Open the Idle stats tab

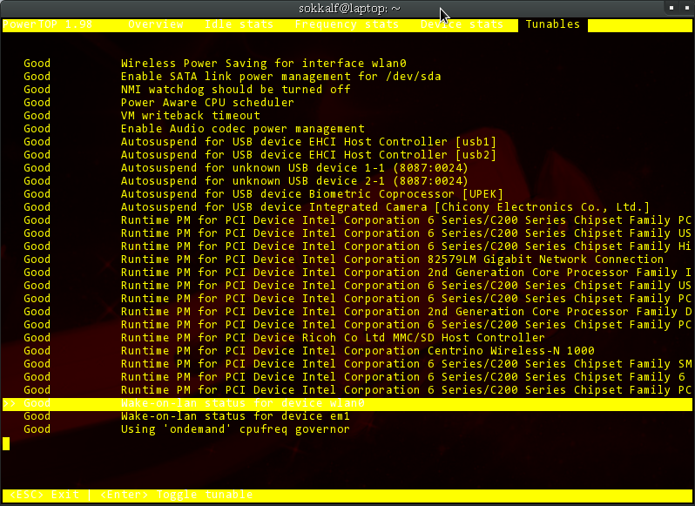click(239, 24)
